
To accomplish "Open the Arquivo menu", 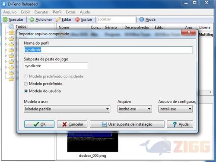I will point(10,12).
